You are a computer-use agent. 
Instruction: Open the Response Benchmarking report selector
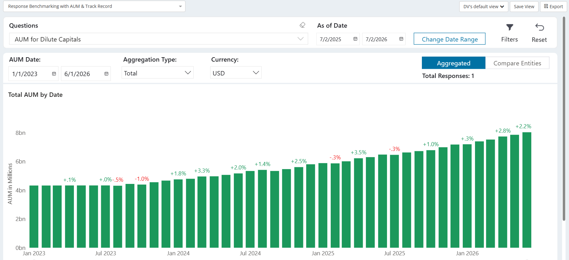[x=94, y=6]
